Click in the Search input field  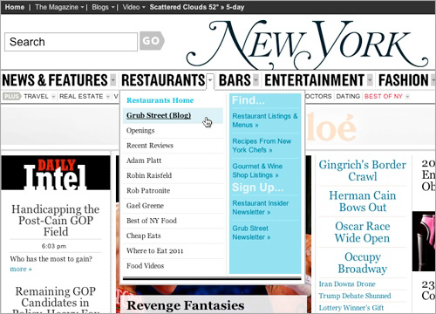pyautogui.click(x=71, y=42)
